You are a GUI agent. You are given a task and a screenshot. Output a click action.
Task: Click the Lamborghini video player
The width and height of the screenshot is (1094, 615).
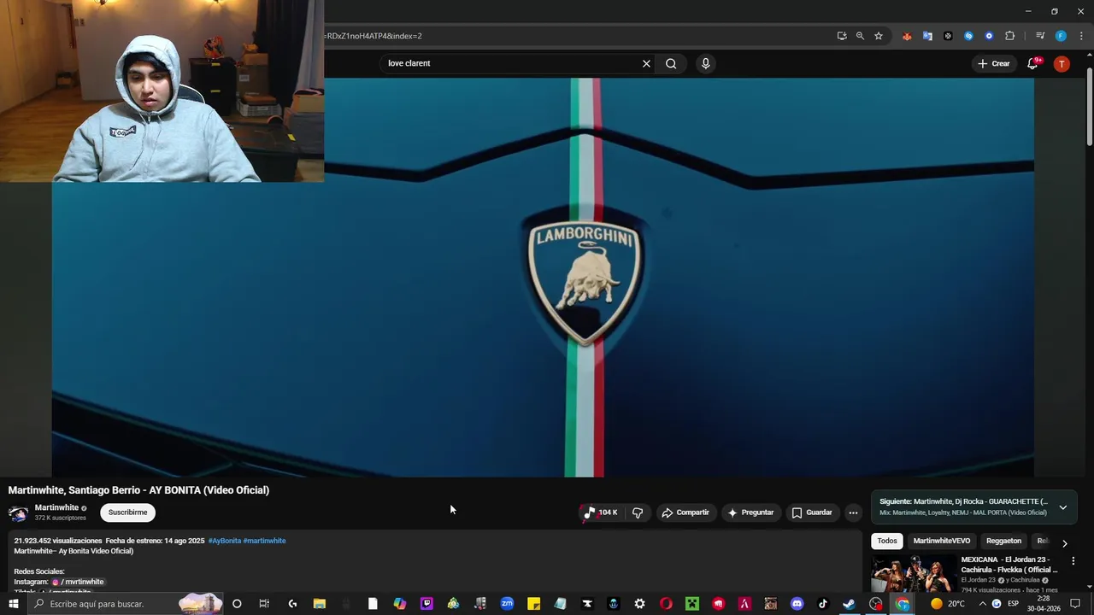point(543,278)
